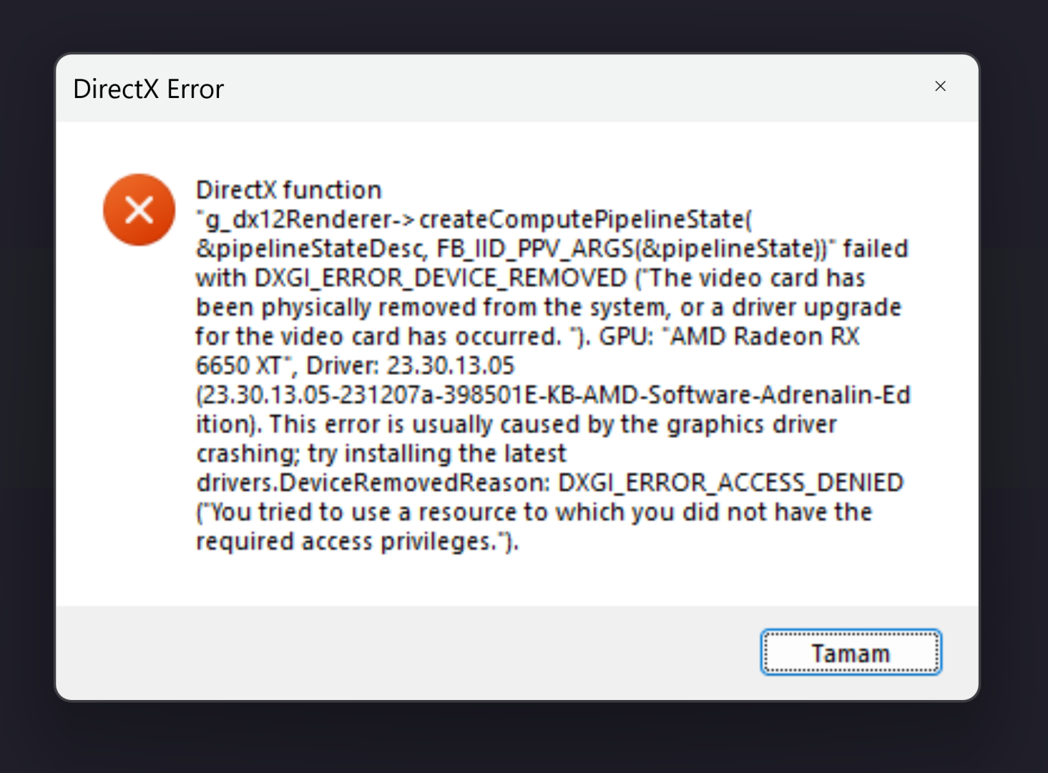The width and height of the screenshot is (1048, 773).
Task: Click the Adrenalin driver package string line
Action: [x=553, y=395]
